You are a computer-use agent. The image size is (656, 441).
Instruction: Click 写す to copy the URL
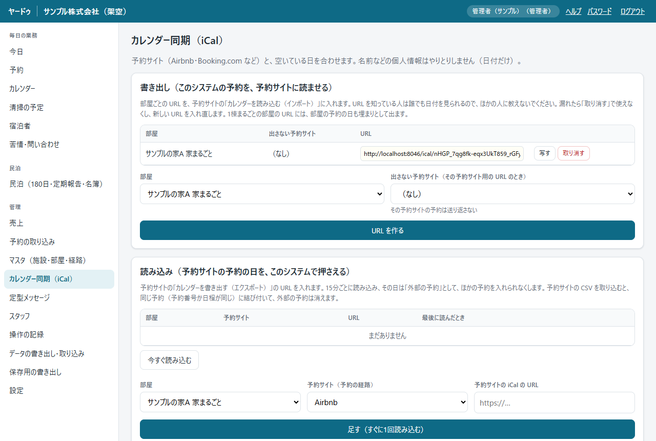[545, 153]
